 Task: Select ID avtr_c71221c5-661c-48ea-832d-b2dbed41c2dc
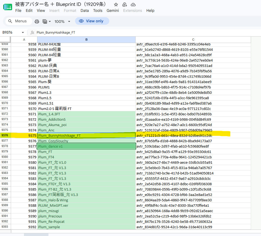click(193, 135)
